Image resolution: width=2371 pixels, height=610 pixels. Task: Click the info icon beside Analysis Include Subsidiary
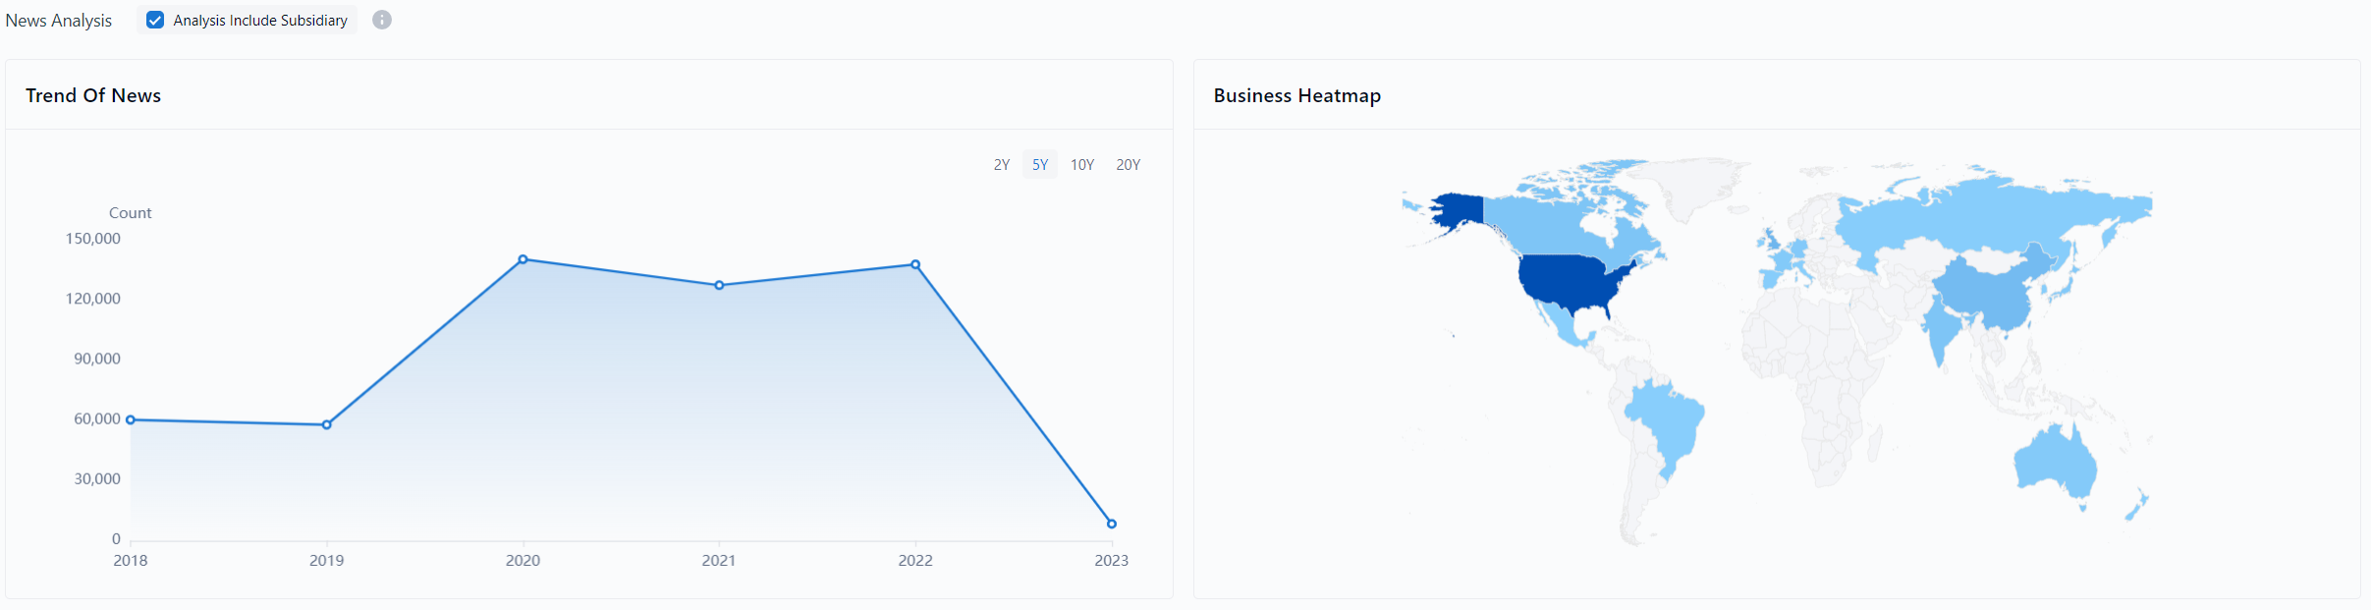point(382,20)
